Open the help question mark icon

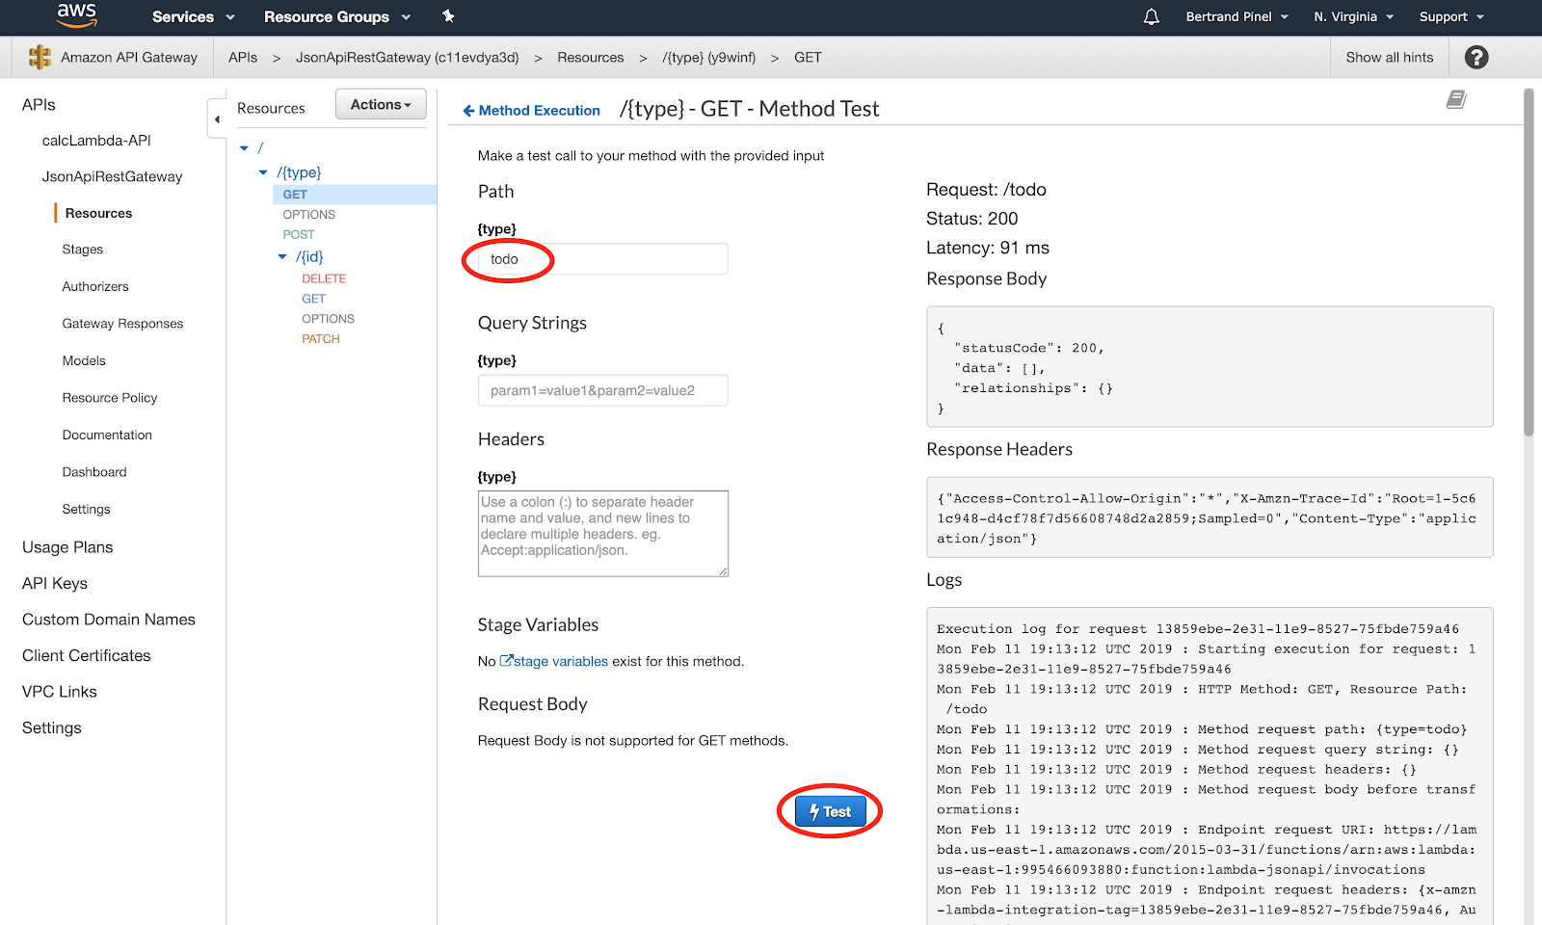(1476, 58)
